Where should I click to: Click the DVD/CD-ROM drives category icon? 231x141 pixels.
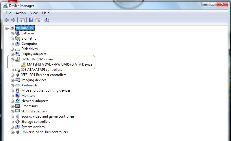(18, 59)
